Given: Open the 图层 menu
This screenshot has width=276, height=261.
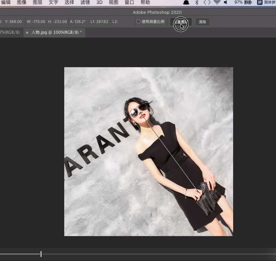Looking at the screenshot, I should (38, 2).
